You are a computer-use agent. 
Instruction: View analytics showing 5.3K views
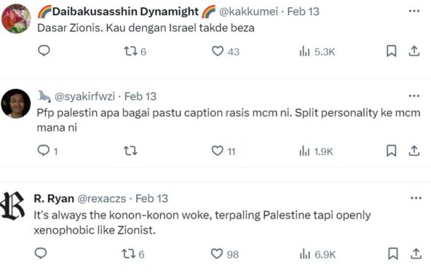point(317,52)
